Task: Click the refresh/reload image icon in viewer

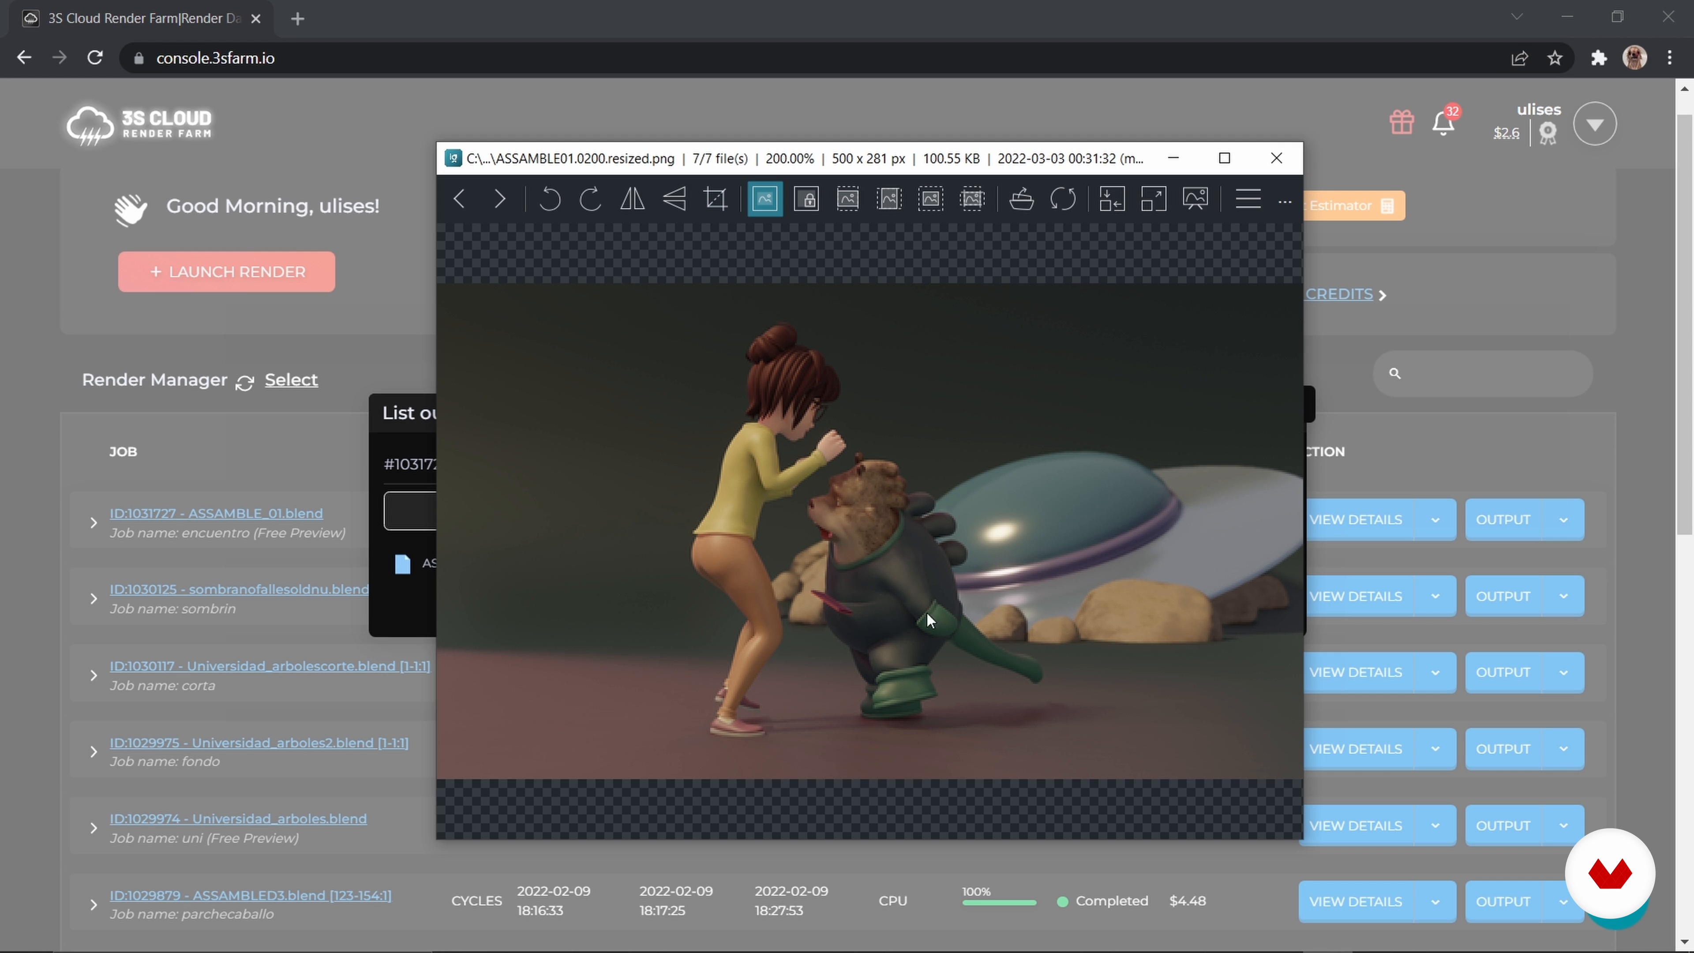Action: (x=1063, y=199)
